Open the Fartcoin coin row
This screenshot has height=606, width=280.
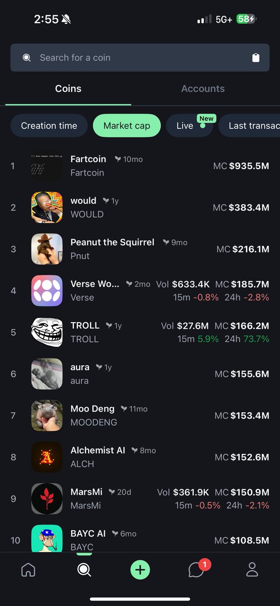click(x=140, y=166)
